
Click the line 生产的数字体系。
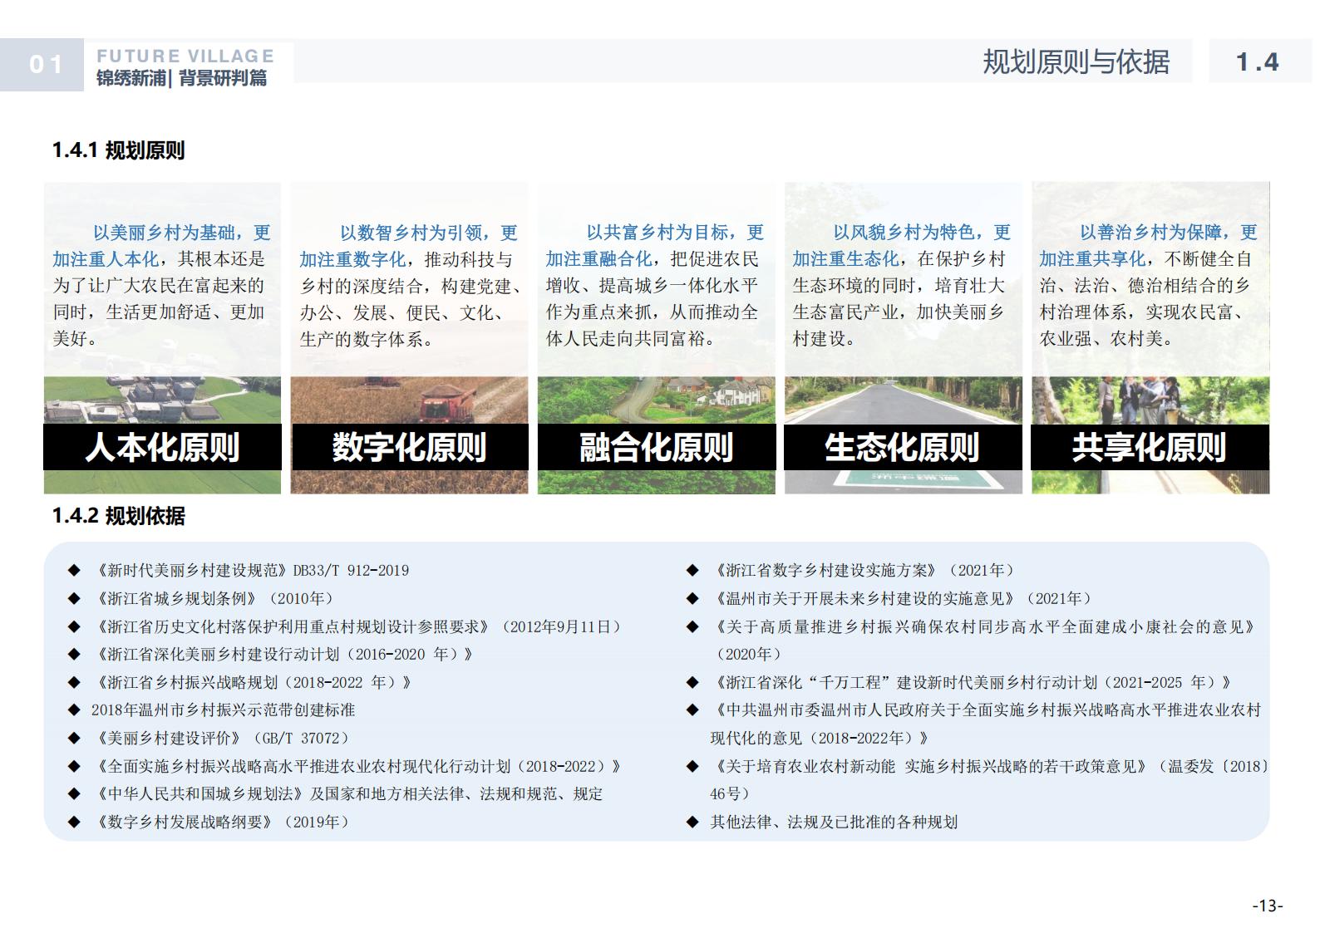[367, 339]
